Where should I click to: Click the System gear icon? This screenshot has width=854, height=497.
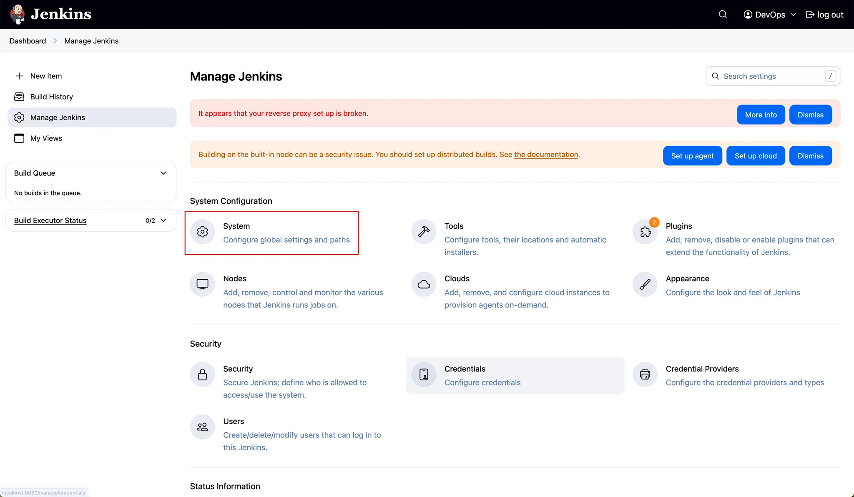(x=203, y=232)
